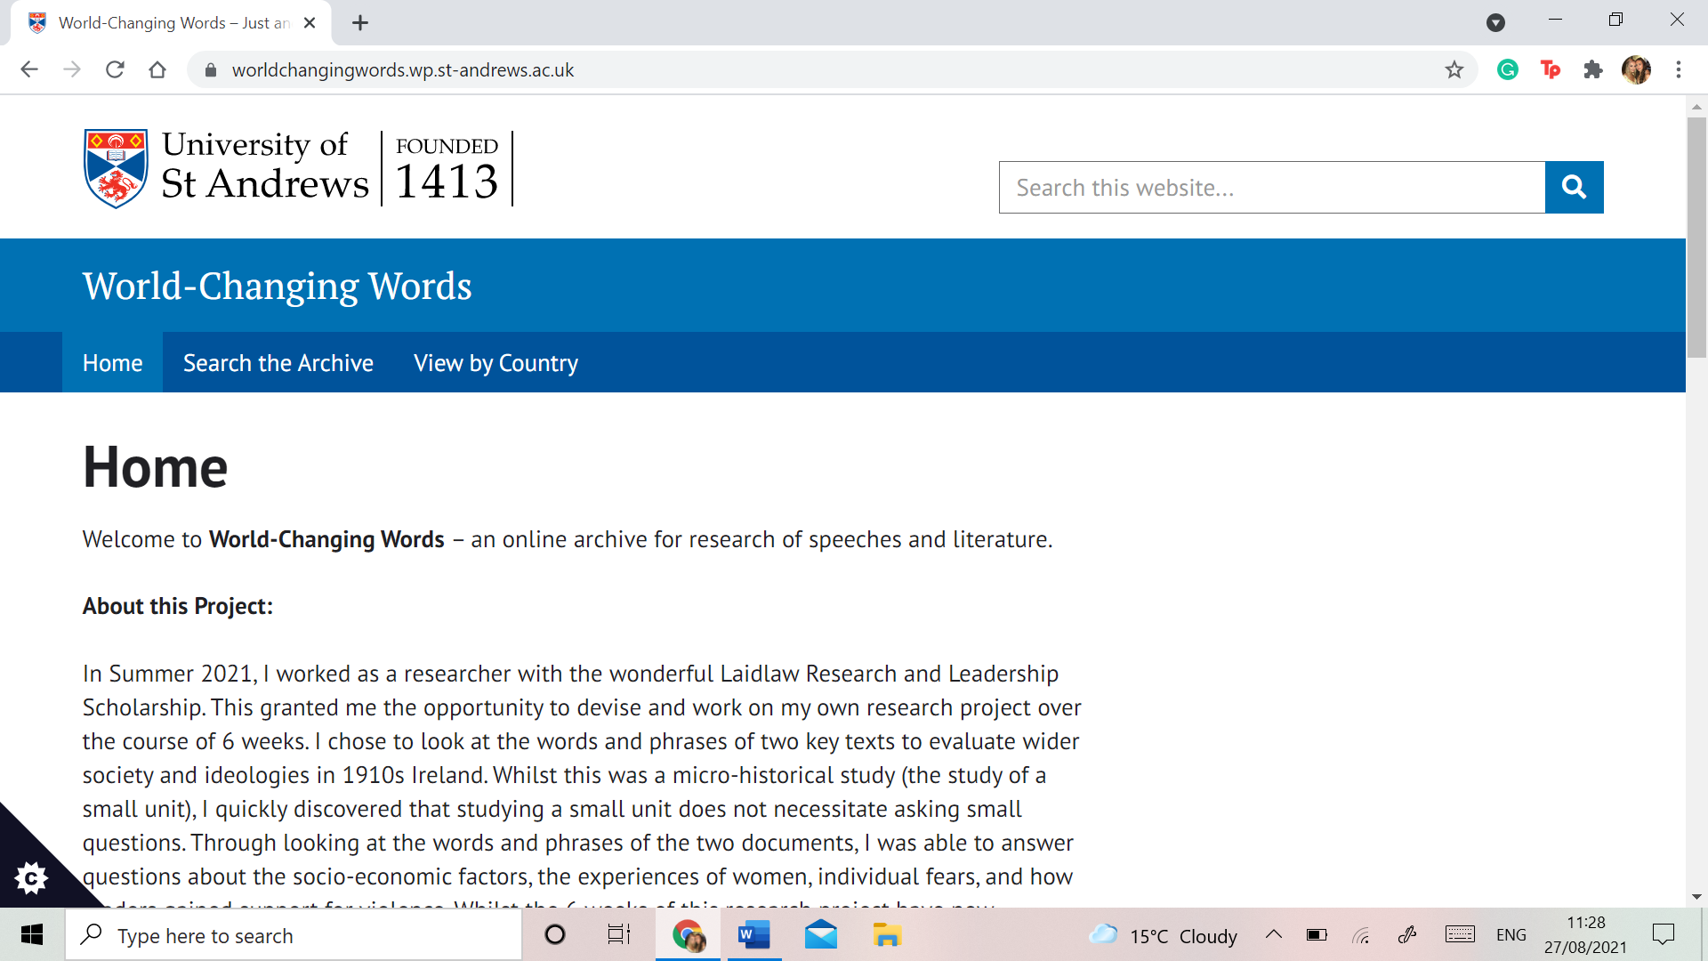Open the Chrome Extensions puzzle icon
The width and height of the screenshot is (1708, 961).
1592,69
